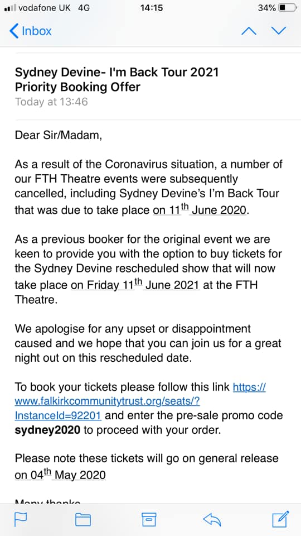The image size is (301, 536).
Task: Tap the email subject Sydney Devine header
Action: 116,80
